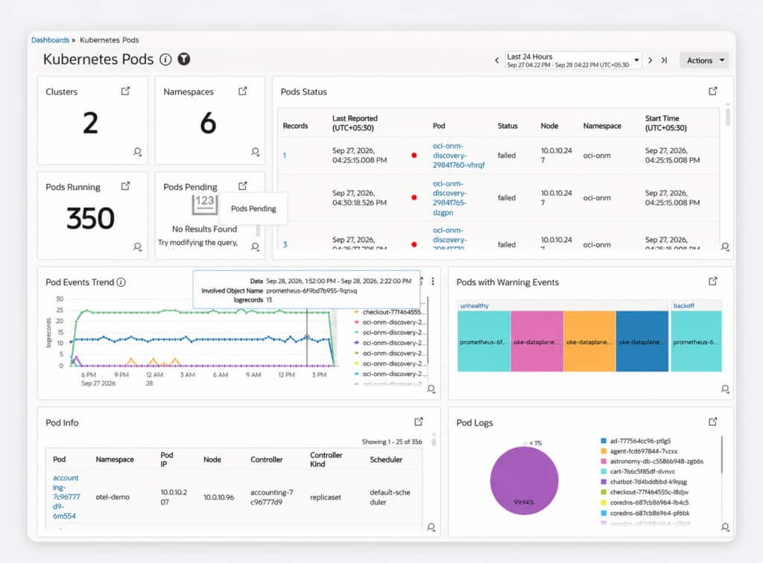Toggle agent-fcd697844-7vzxx legend entry
763x563 pixels.
point(639,451)
